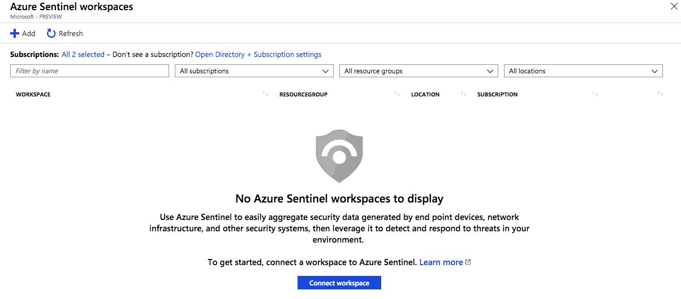Click the external link icon beside Learn more
This screenshot has height=299, width=681.
(x=468, y=262)
